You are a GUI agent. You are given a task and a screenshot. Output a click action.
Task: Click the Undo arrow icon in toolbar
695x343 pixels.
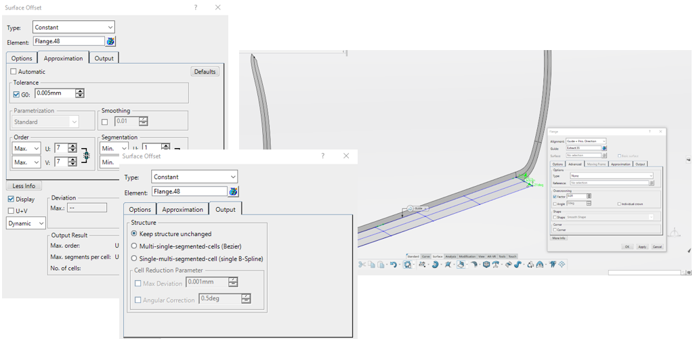pos(393,265)
